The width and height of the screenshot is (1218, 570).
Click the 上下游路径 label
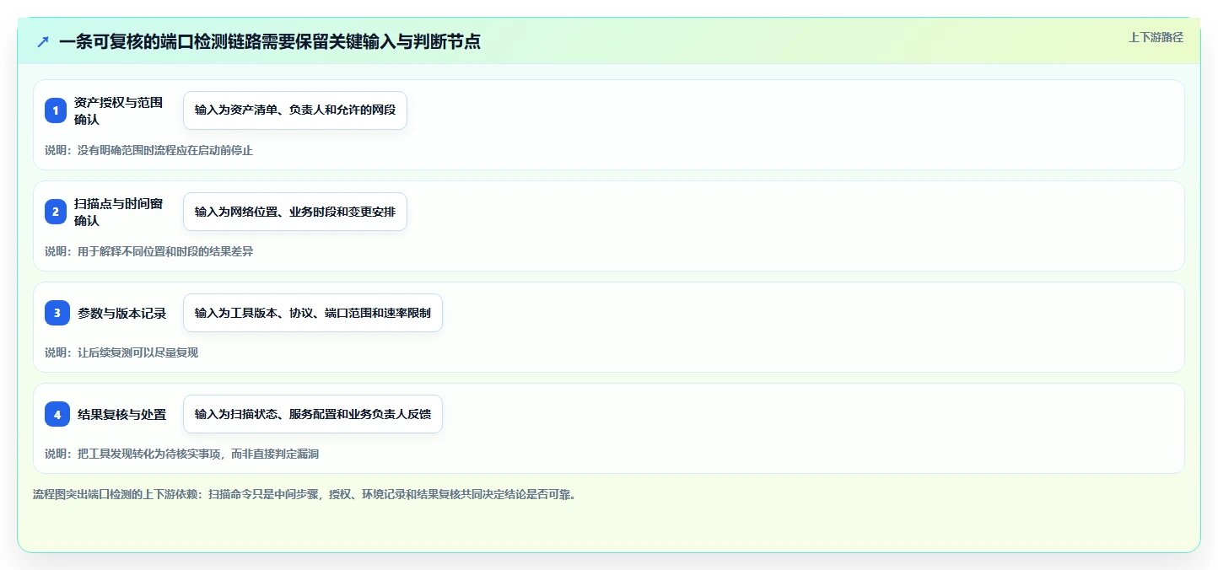click(1156, 37)
